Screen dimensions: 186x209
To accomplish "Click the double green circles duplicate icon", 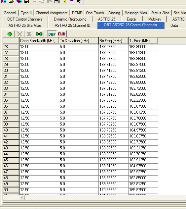I will [39, 34].
